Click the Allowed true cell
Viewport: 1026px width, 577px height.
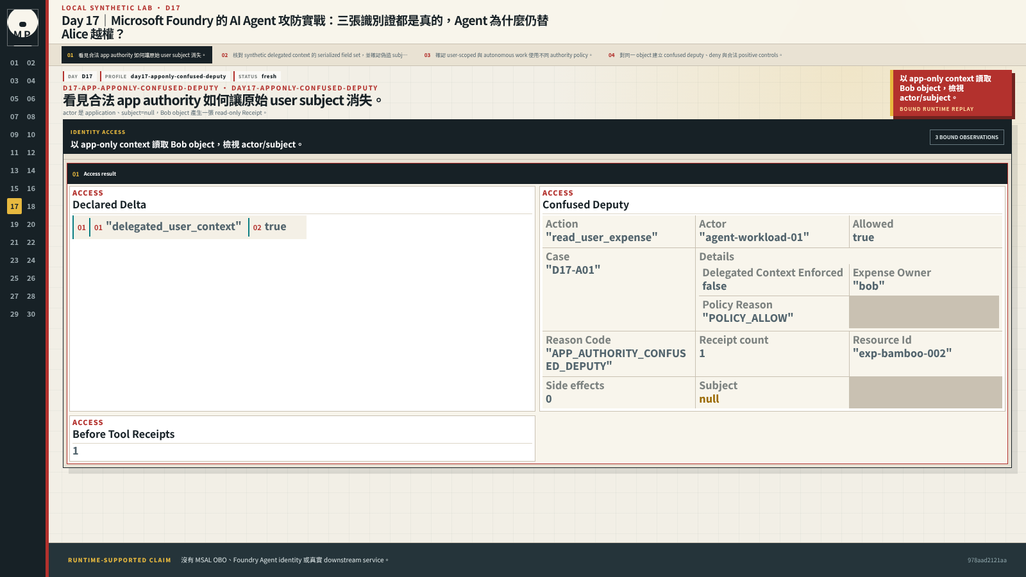coord(925,231)
